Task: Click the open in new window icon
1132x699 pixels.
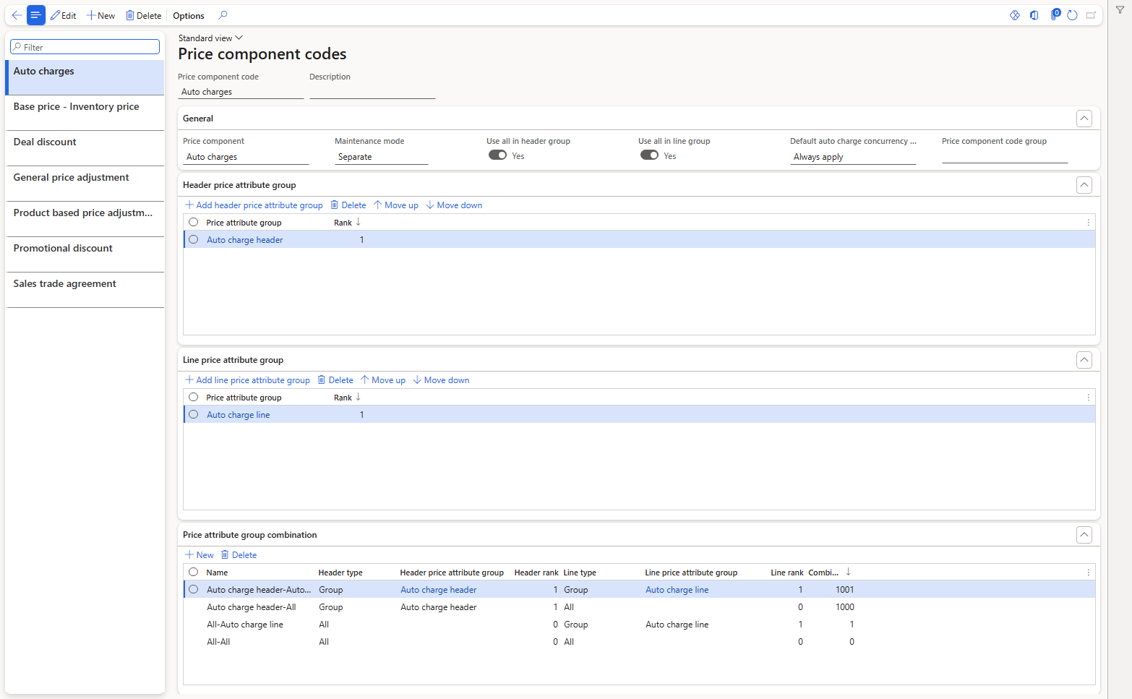Action: 1092,15
